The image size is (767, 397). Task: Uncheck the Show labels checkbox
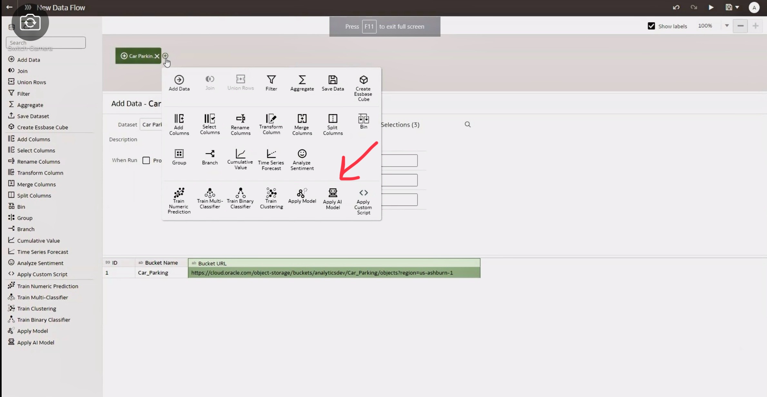click(x=651, y=26)
